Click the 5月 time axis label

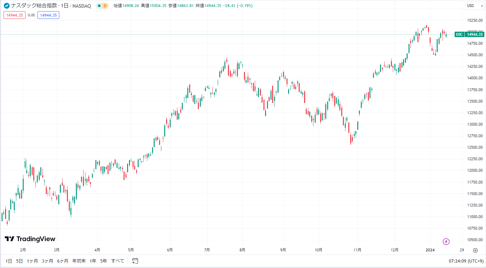coord(131,250)
